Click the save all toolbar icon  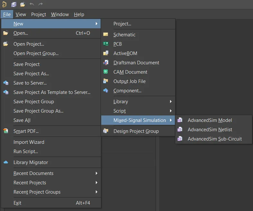[x=14, y=5]
